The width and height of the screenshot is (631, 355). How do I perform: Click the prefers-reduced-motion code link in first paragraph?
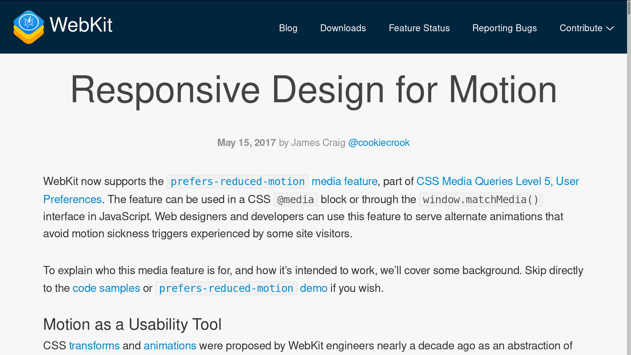237,181
